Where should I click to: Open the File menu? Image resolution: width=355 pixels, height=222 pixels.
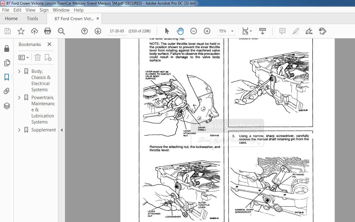click(x=6, y=10)
